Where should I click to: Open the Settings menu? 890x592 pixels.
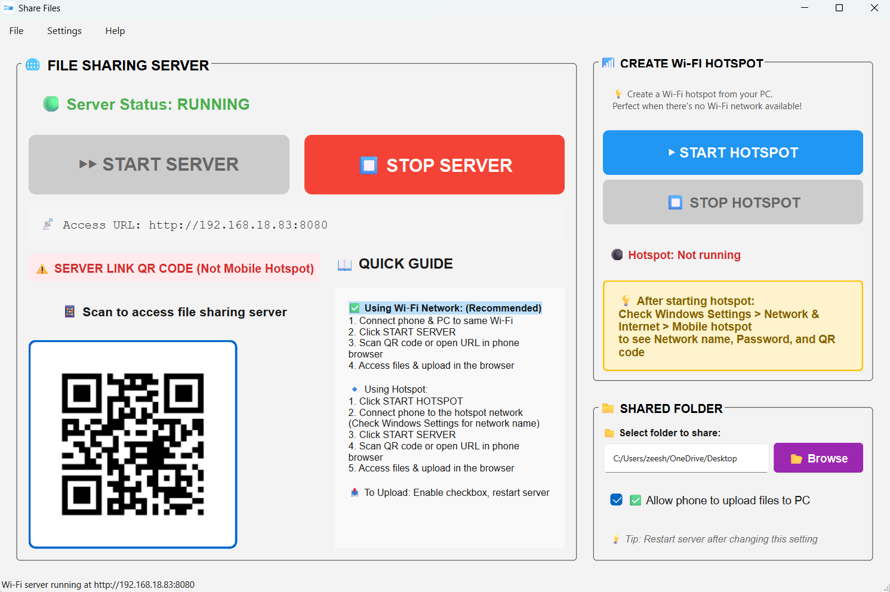tap(64, 30)
